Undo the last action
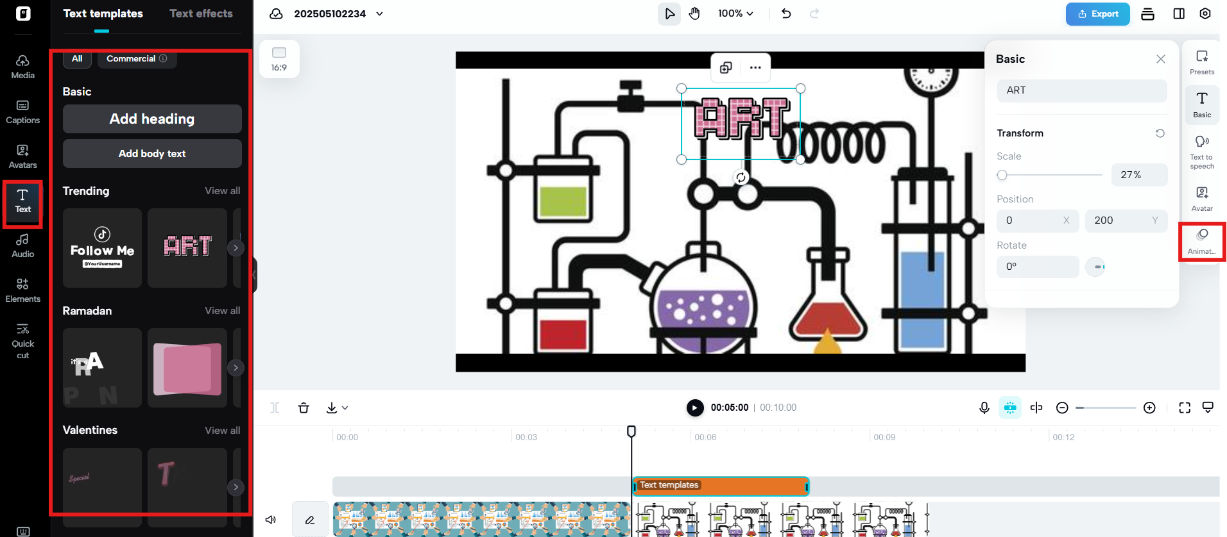The width and height of the screenshot is (1227, 537). (786, 13)
